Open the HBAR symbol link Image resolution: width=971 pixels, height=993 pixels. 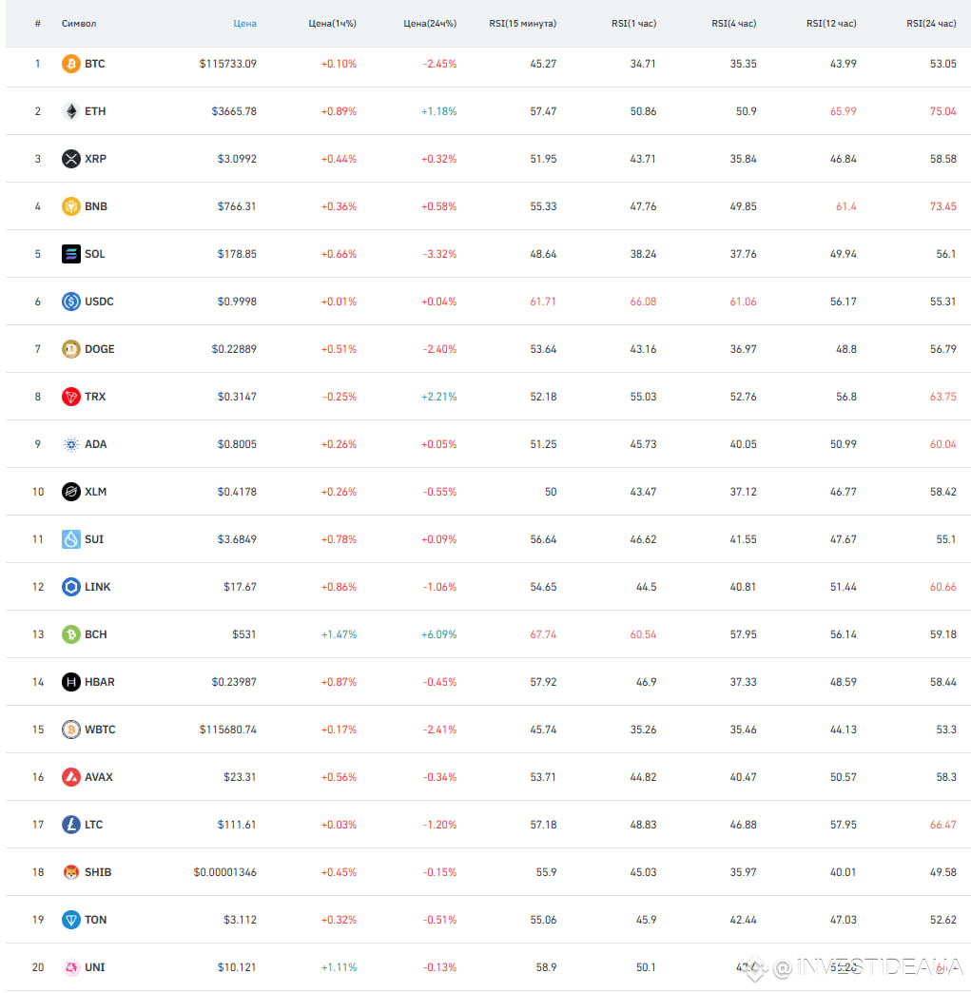100,682
